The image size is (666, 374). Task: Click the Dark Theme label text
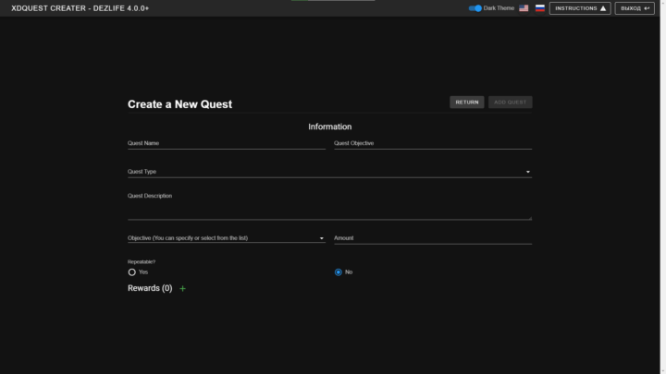(499, 8)
